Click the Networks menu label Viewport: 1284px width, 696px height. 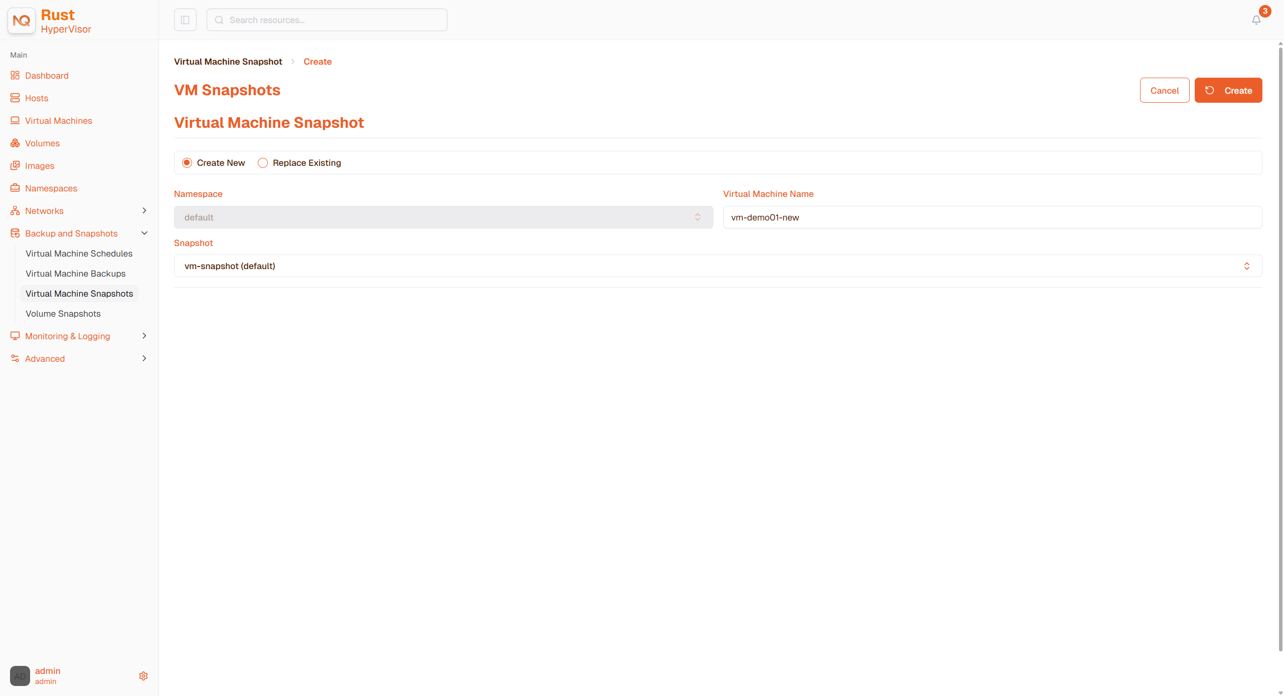point(44,211)
